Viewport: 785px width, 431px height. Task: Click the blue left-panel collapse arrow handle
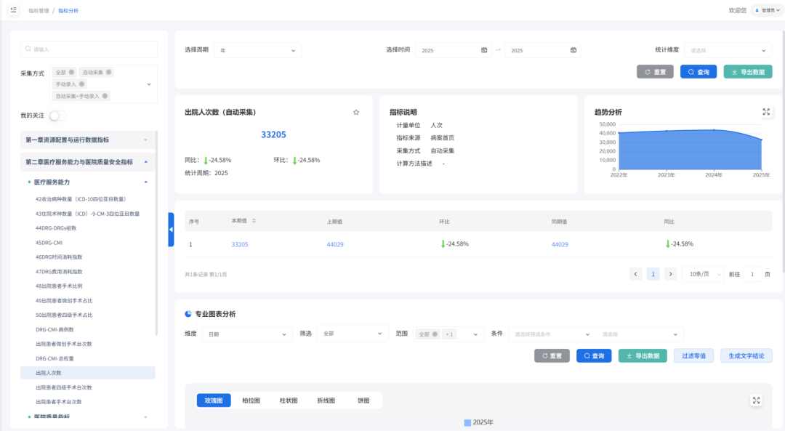[x=171, y=230]
